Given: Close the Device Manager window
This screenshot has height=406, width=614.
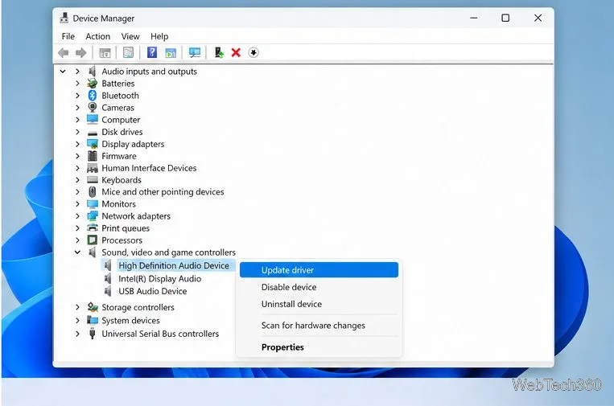Looking at the screenshot, I should tap(538, 18).
